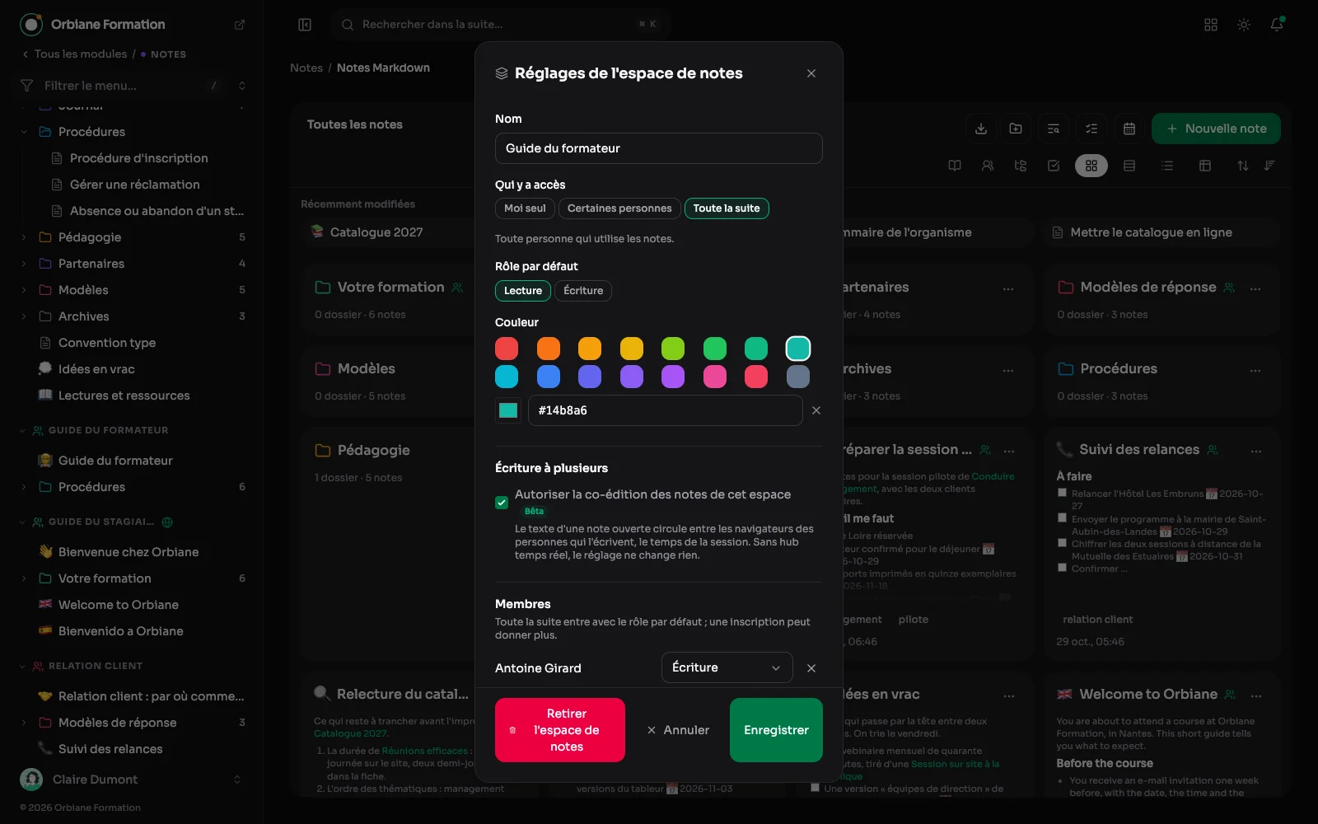Image resolution: width=1318 pixels, height=824 pixels.
Task: Click the Enregistrer button
Action: click(776, 730)
